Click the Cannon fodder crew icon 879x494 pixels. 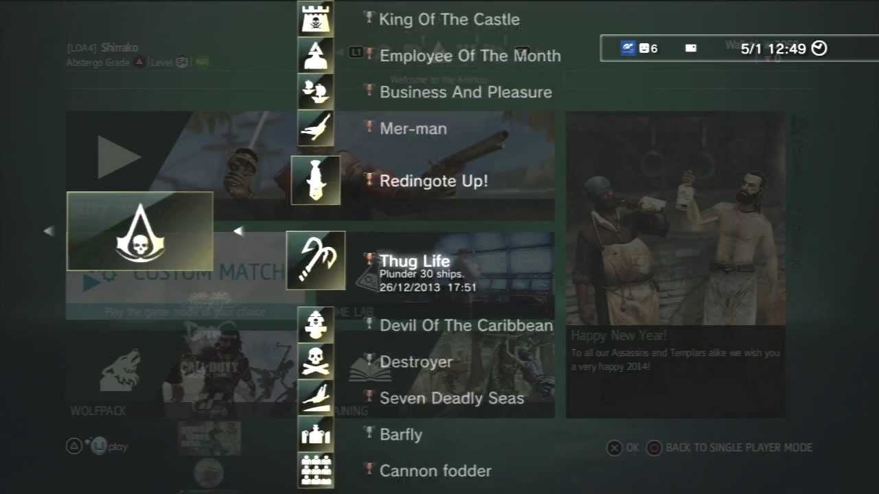pos(316,470)
